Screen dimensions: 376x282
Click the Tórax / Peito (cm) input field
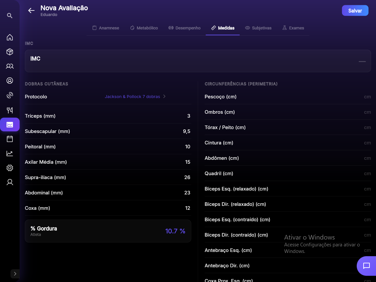[288, 127]
